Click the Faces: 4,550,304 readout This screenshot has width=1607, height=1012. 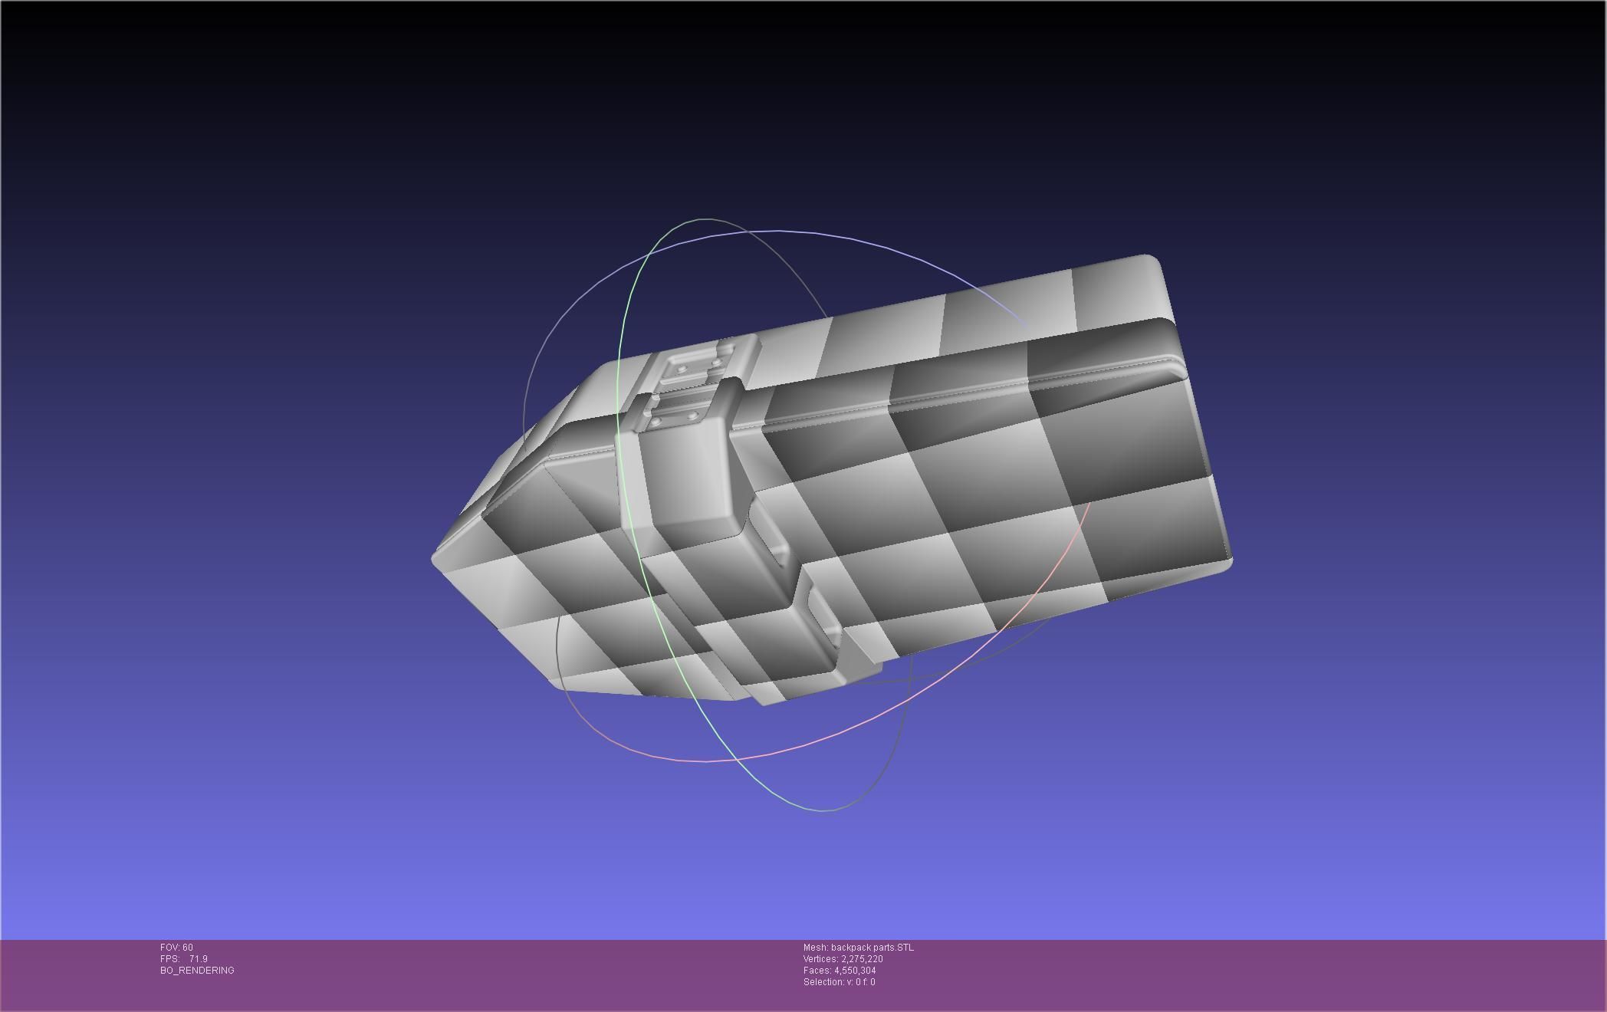click(x=839, y=971)
